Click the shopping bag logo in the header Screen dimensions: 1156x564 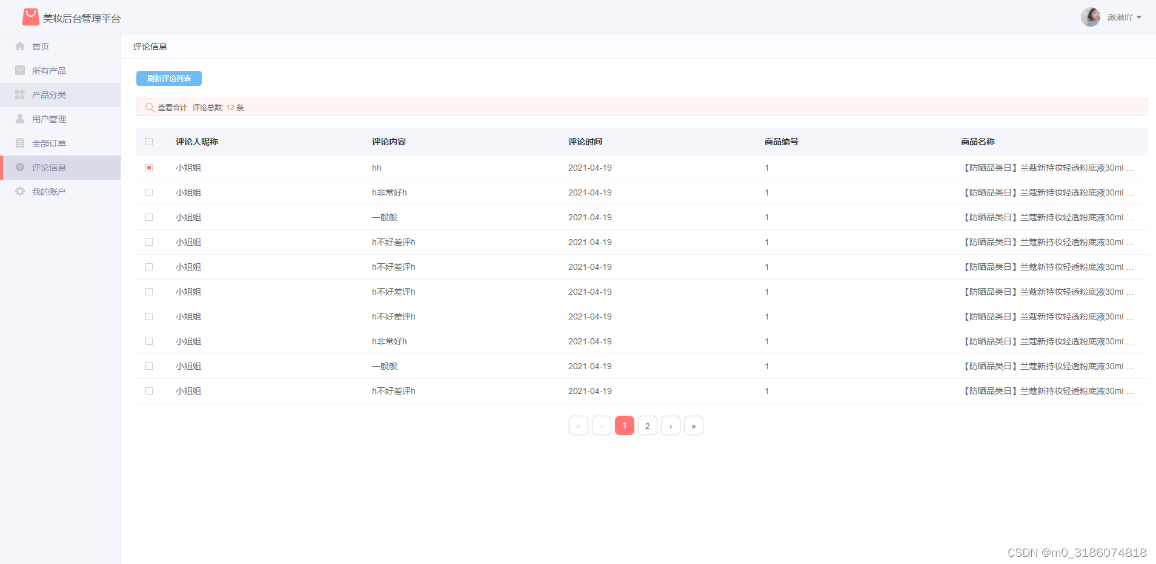(30, 16)
